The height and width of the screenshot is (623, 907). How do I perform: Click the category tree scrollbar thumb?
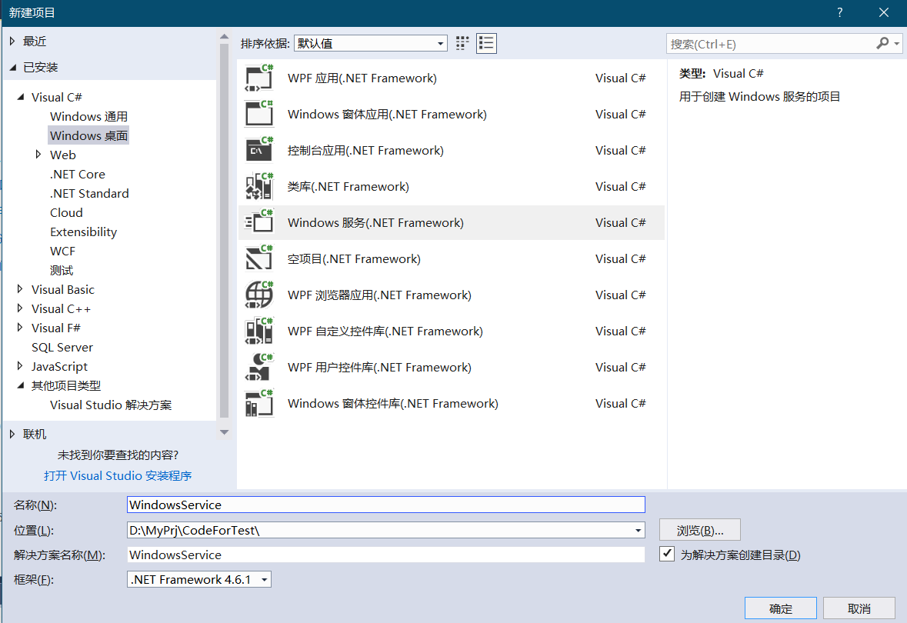coord(225,230)
